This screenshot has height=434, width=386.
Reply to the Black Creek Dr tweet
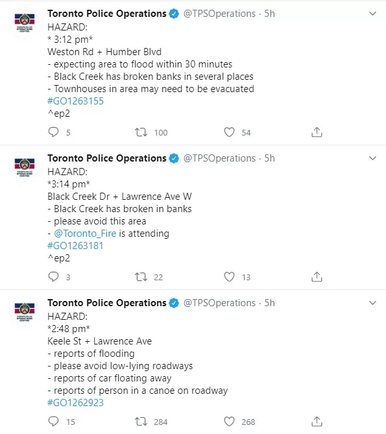pos(53,277)
